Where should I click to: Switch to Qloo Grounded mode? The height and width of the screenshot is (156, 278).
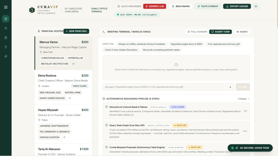coord(129,7)
